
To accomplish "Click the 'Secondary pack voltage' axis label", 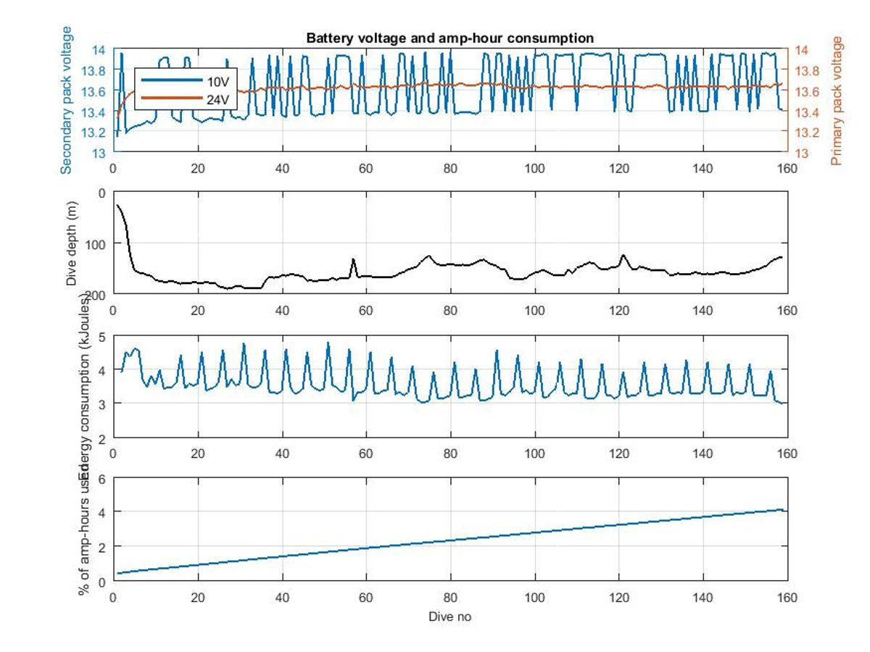I will [67, 100].
